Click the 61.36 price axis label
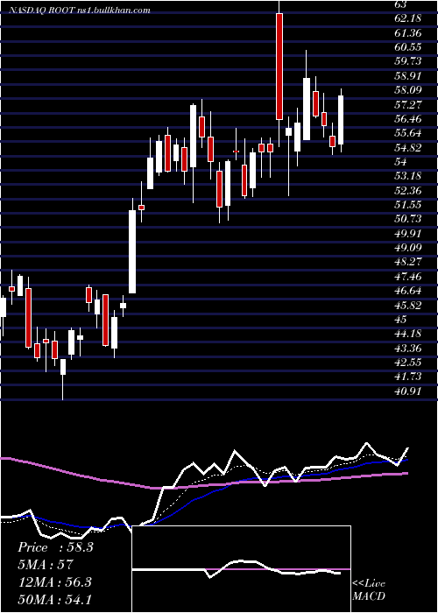Screen dimensions: 438x613 [x=408, y=33]
